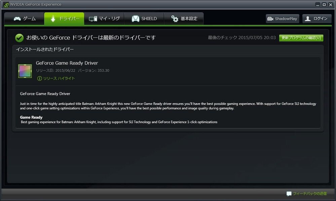The height and width of the screenshot is (201, 336).
Task: Click the gears icon for preferences
Action: [x=175, y=19]
